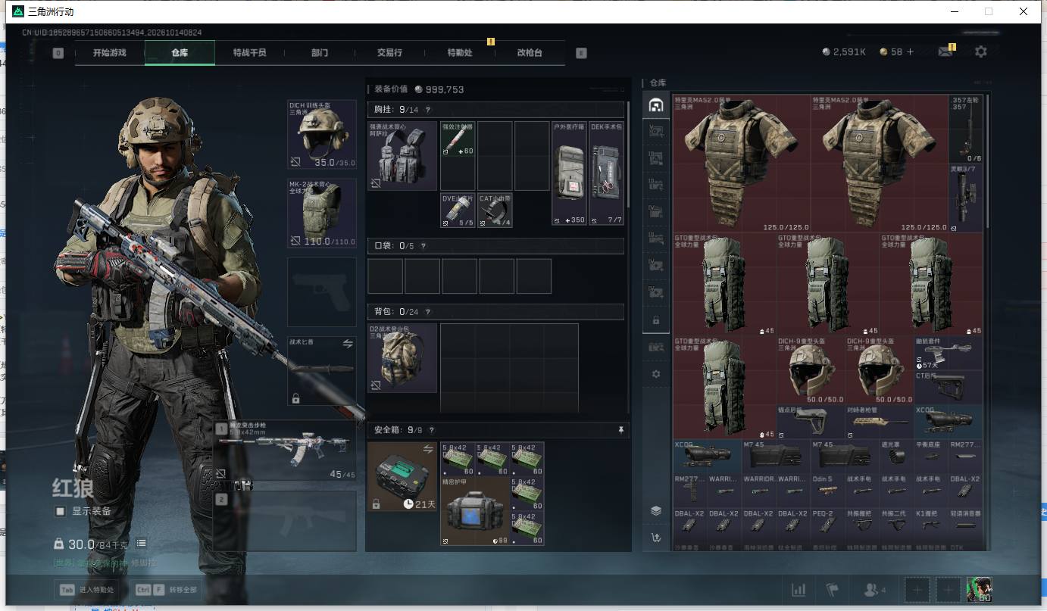This screenshot has width=1047, height=611.
Task: Click the first empty squad invite slot
Action: pos(917,589)
